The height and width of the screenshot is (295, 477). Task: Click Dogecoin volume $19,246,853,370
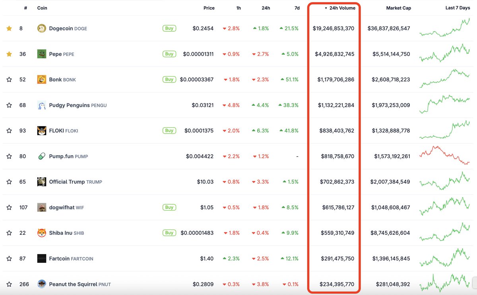pyautogui.click(x=334, y=29)
